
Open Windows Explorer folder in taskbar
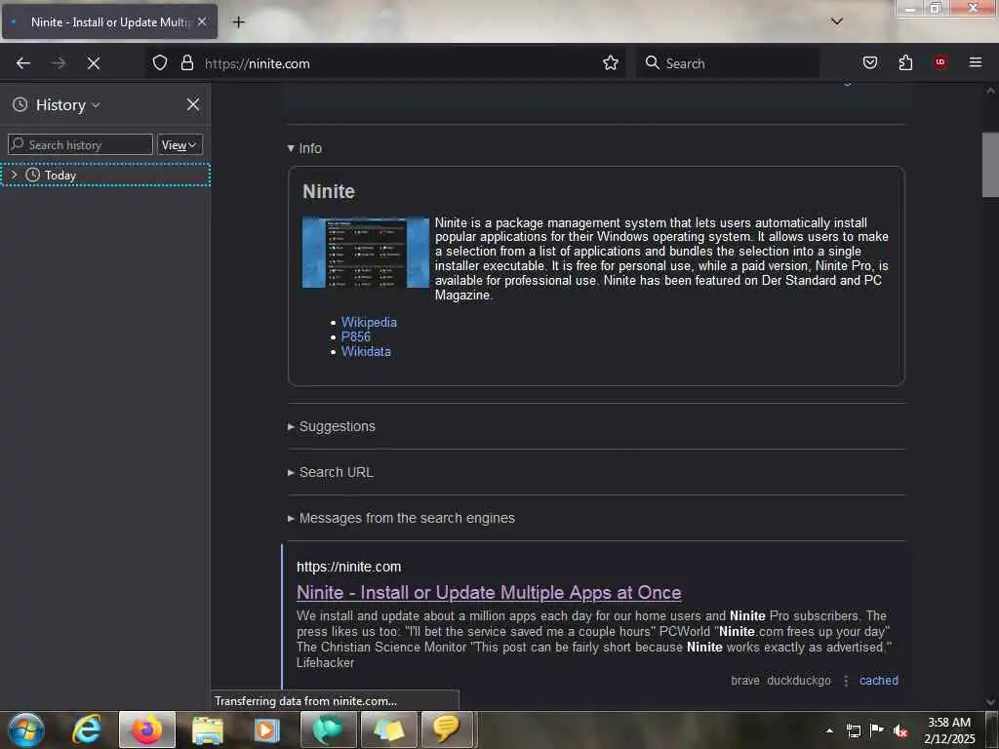[x=208, y=729]
